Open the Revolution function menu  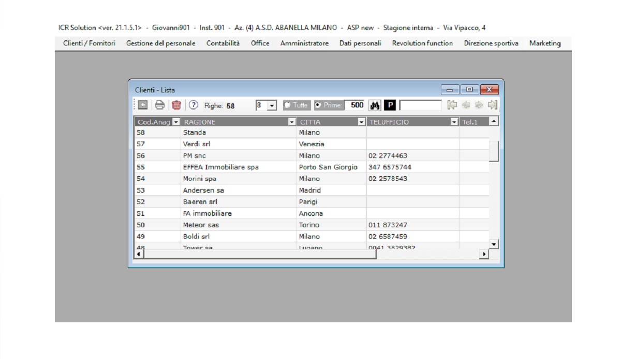pyautogui.click(x=422, y=43)
